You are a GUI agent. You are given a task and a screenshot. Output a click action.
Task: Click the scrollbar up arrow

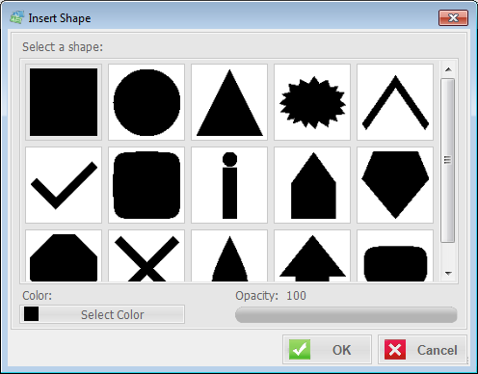tap(448, 69)
